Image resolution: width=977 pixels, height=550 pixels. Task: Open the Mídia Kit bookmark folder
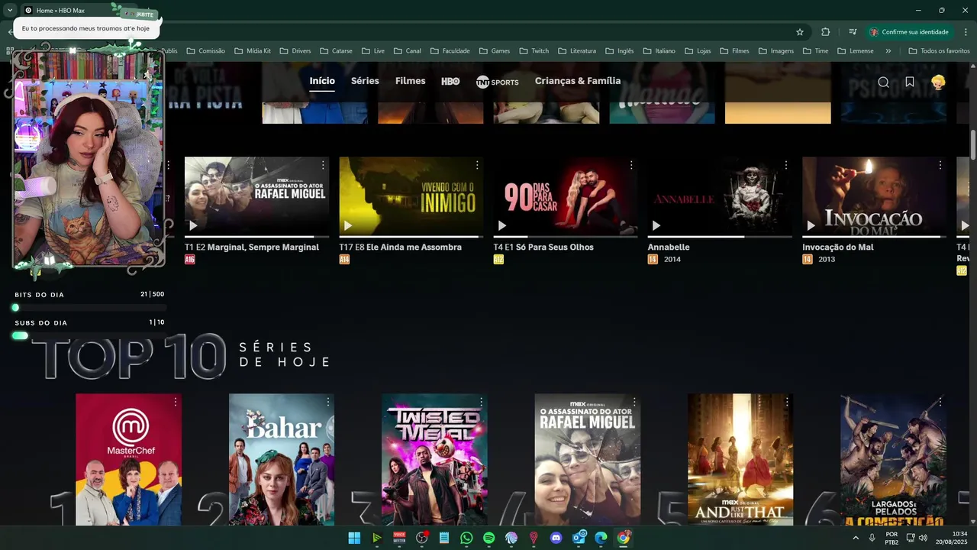pyautogui.click(x=253, y=51)
